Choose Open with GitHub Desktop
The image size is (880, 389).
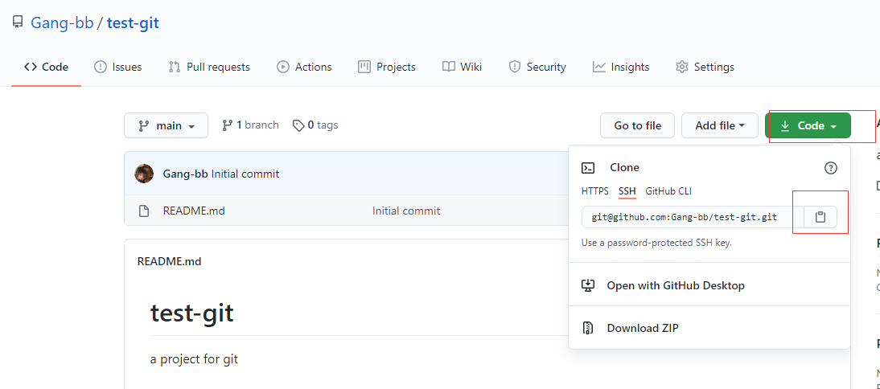click(x=676, y=285)
